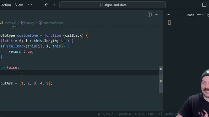Image resolution: width=209 pixels, height=117 pixels.
Task: Click the customSome breadcrumb symbol icon
Action: pyautogui.click(x=40, y=23)
